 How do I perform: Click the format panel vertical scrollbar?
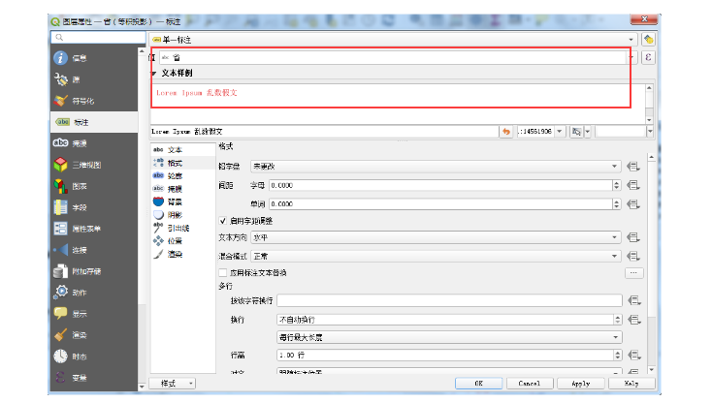(x=652, y=263)
